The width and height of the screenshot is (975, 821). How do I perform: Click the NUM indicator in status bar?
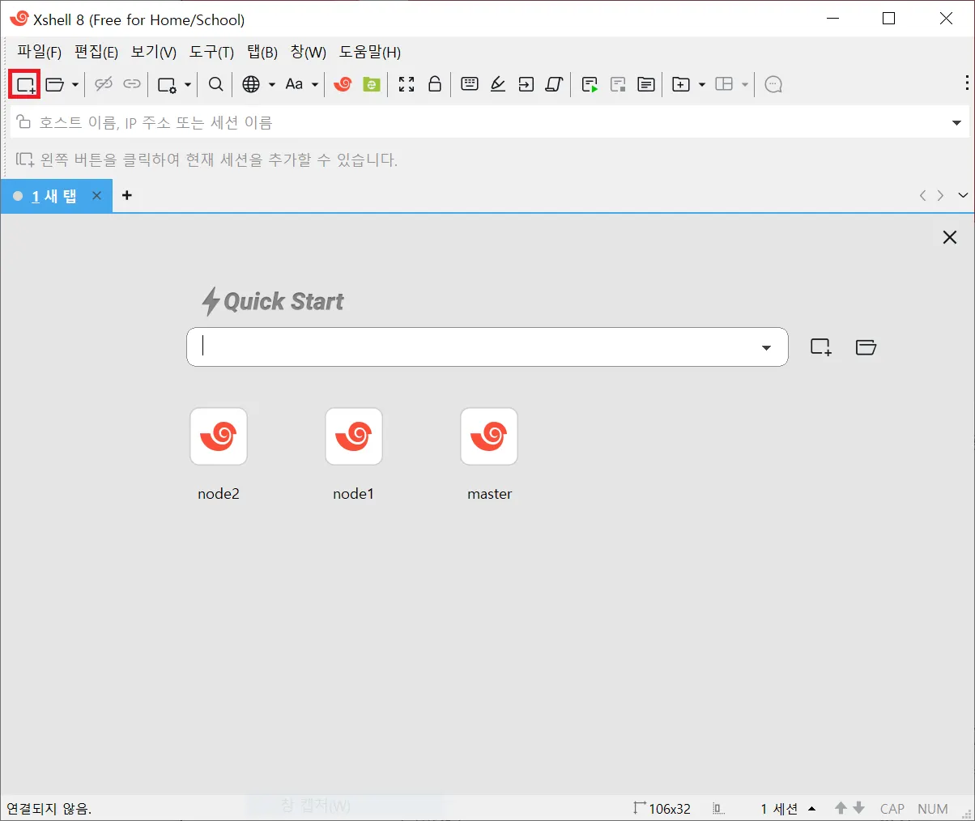pos(933,809)
